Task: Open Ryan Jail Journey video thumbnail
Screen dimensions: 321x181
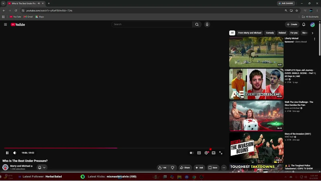Action: (x=256, y=84)
